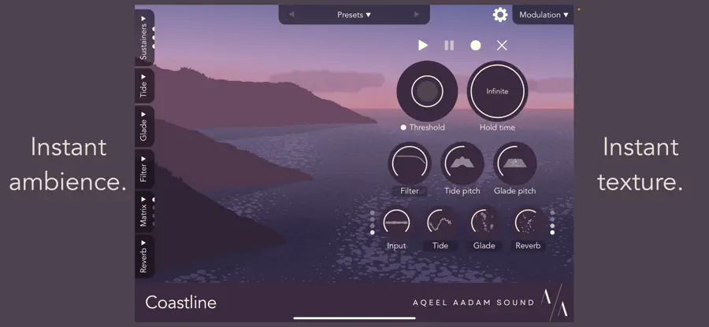Select next preset with right arrow
Screen dimensions: 709x327
point(417,14)
